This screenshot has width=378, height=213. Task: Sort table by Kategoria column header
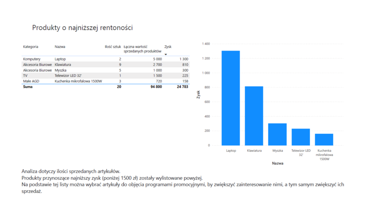pyautogui.click(x=31, y=47)
